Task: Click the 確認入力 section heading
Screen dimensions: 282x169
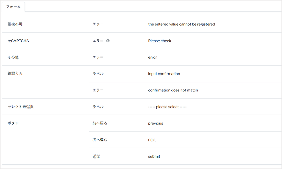Action: pyautogui.click(x=15, y=74)
